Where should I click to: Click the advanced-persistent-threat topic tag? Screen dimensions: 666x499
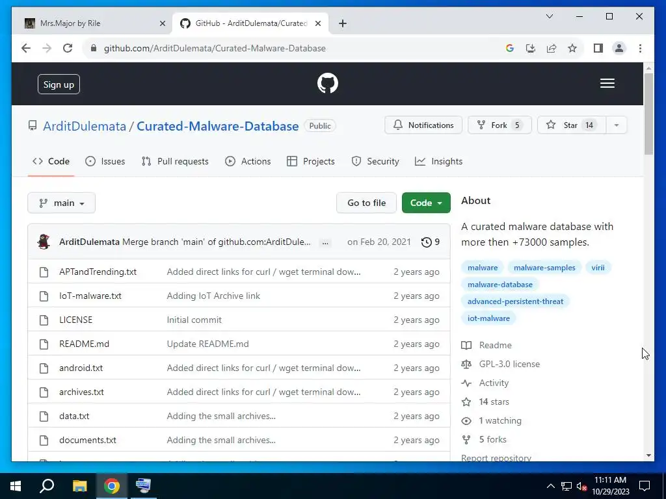click(515, 301)
